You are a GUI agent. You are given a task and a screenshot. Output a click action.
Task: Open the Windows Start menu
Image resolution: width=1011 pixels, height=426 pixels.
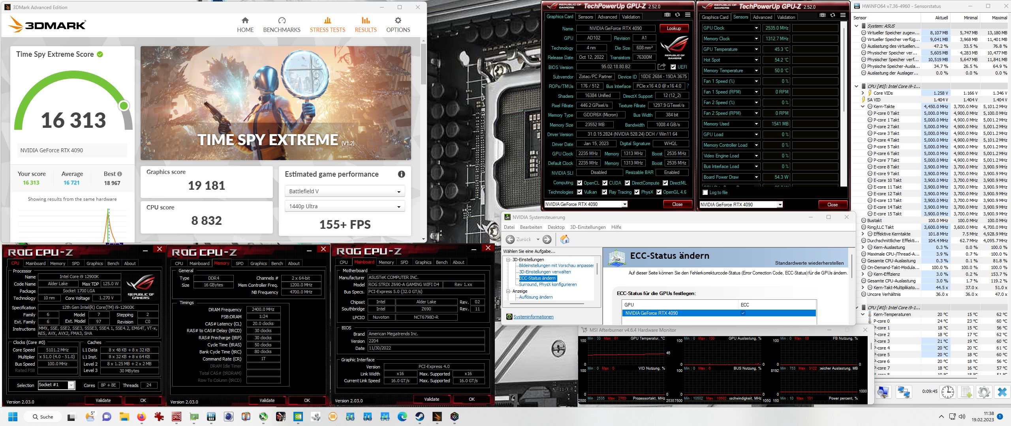[x=13, y=417]
